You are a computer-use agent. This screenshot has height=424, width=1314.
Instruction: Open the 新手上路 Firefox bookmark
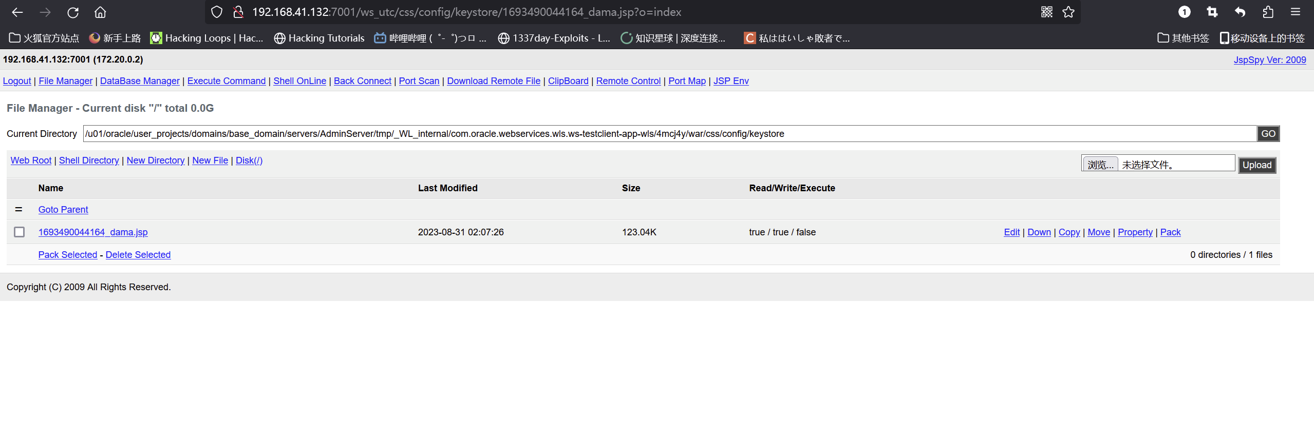click(115, 38)
